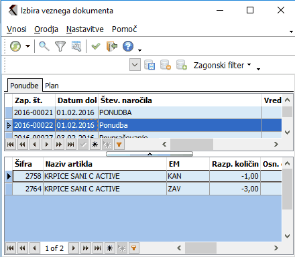Click the delete filter database icon
This screenshot has height=257, width=295.
click(166, 65)
